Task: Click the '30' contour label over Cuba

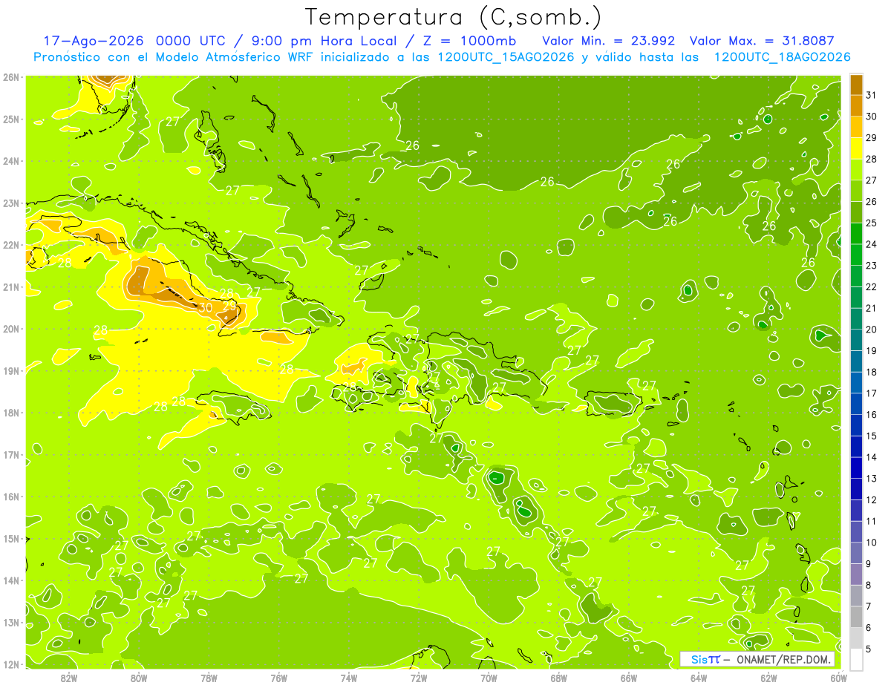Action: [x=206, y=307]
